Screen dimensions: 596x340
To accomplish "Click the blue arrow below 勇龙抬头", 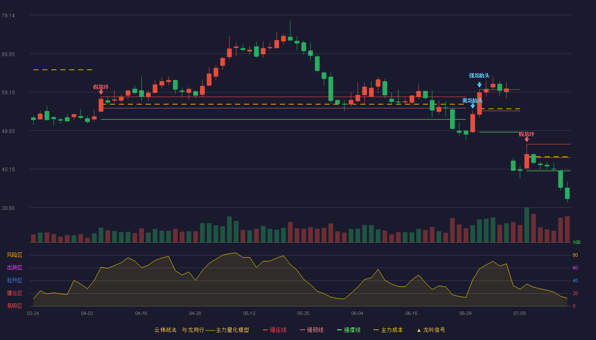I will click(x=473, y=106).
